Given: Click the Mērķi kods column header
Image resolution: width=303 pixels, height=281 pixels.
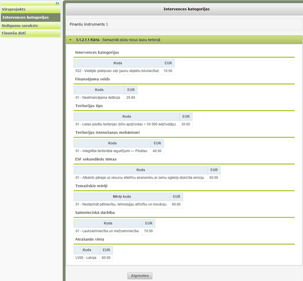Looking at the screenshot, I should click(122, 197).
